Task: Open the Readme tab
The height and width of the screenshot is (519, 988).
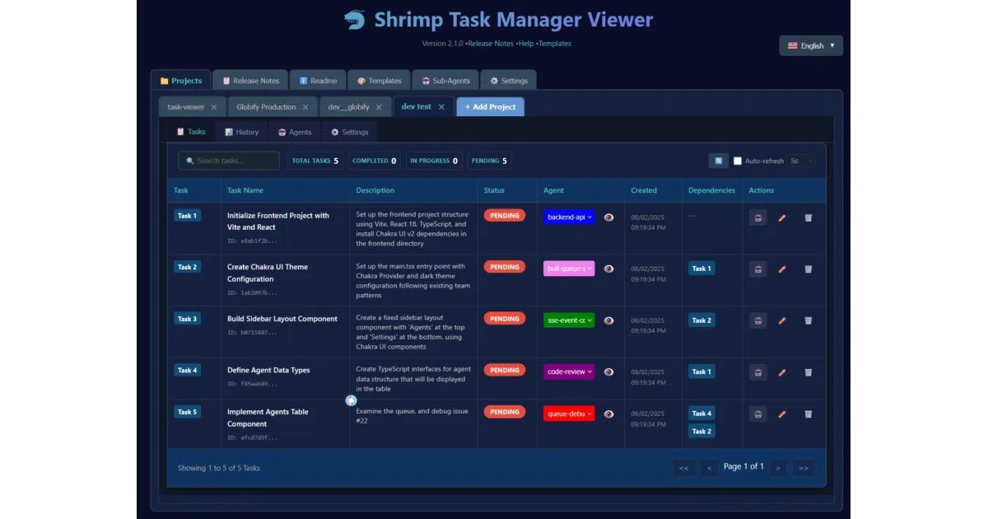Action: coord(318,81)
